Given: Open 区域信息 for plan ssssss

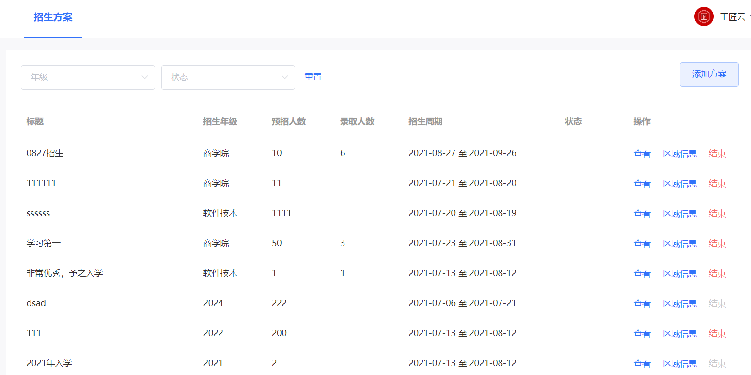Looking at the screenshot, I should [679, 213].
